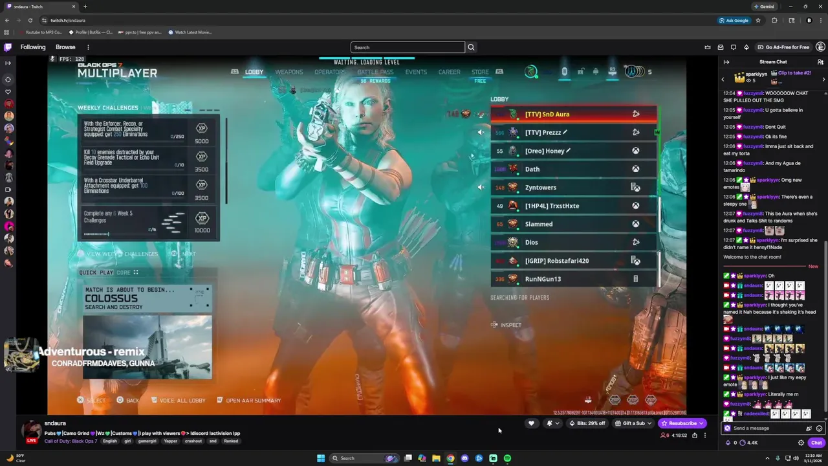828x466 pixels.
Task: Open Discord from the taskbar
Action: coord(464,458)
